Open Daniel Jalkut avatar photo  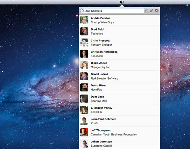84,76
